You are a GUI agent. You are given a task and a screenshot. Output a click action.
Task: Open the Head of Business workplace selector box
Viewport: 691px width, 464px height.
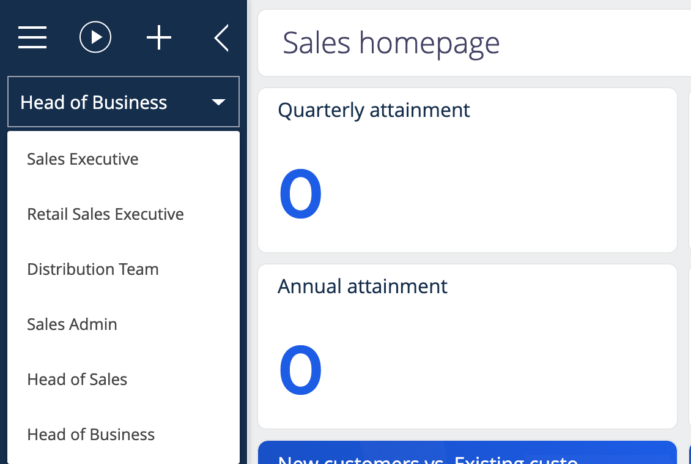[x=124, y=102]
